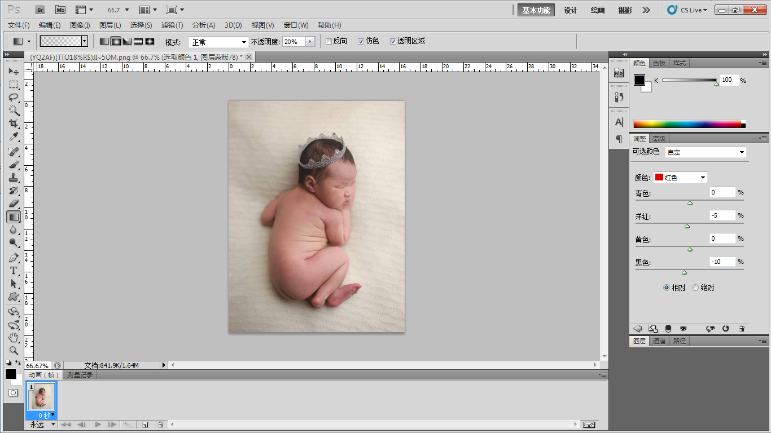Pick the Eyedropper tool
The height and width of the screenshot is (433, 771).
(x=14, y=137)
